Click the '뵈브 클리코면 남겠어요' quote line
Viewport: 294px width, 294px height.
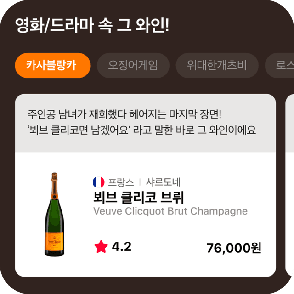(141, 129)
